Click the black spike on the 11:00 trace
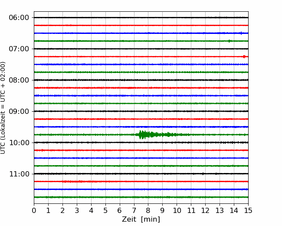 click(x=203, y=174)
